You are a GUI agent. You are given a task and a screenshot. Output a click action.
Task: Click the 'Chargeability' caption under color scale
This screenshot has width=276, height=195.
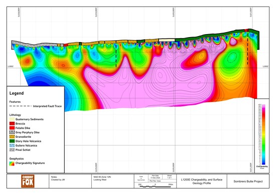pos(262,166)
